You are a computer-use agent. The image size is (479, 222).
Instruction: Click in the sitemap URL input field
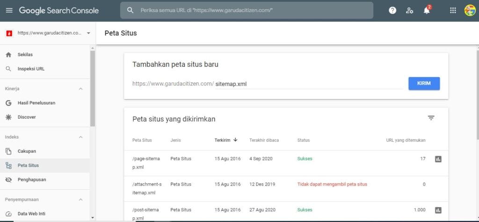(309, 84)
